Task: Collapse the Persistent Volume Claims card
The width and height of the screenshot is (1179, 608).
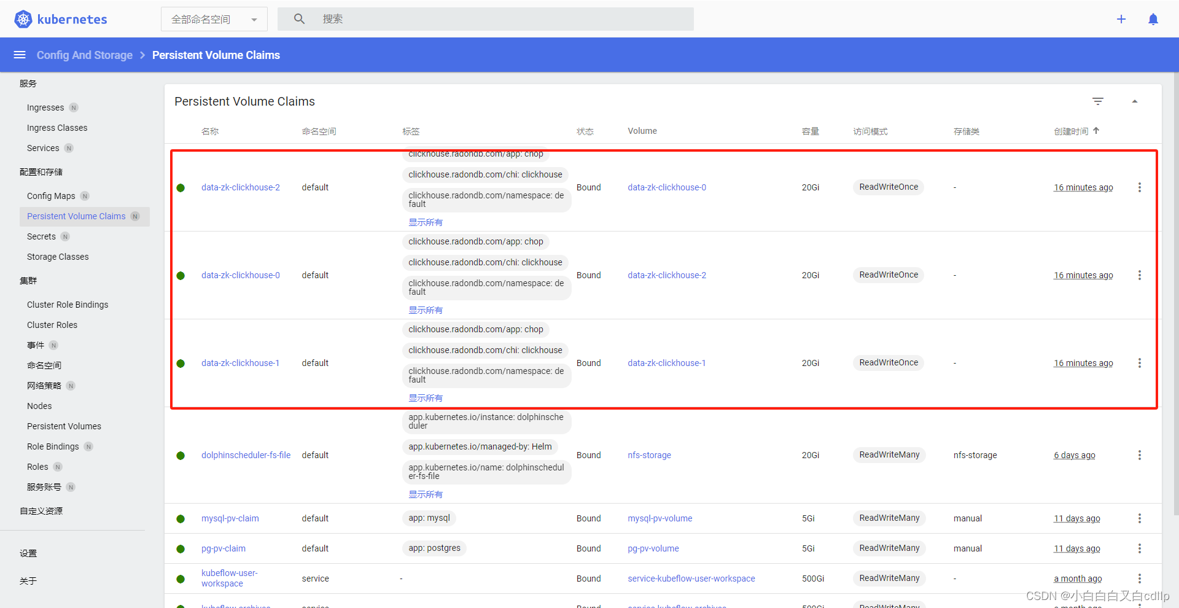Action: point(1135,101)
